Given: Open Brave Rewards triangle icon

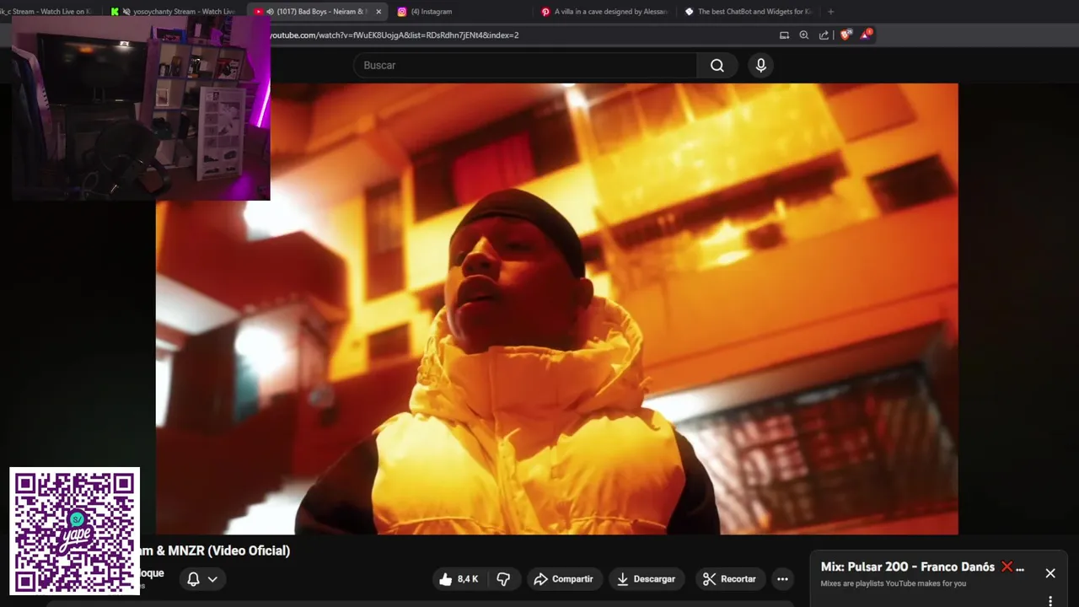Looking at the screenshot, I should 865,35.
